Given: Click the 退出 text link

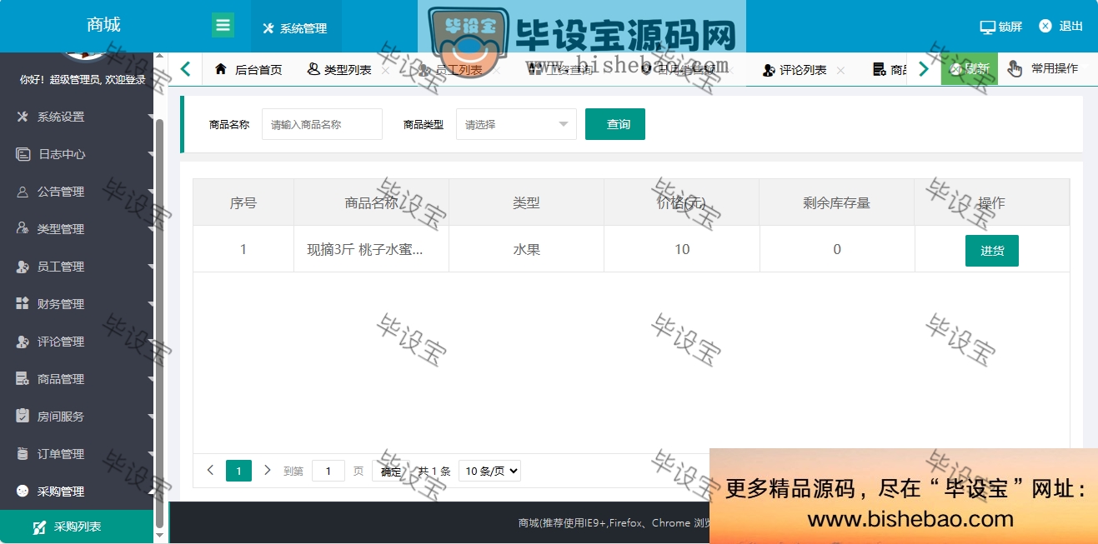Looking at the screenshot, I should point(1070,26).
